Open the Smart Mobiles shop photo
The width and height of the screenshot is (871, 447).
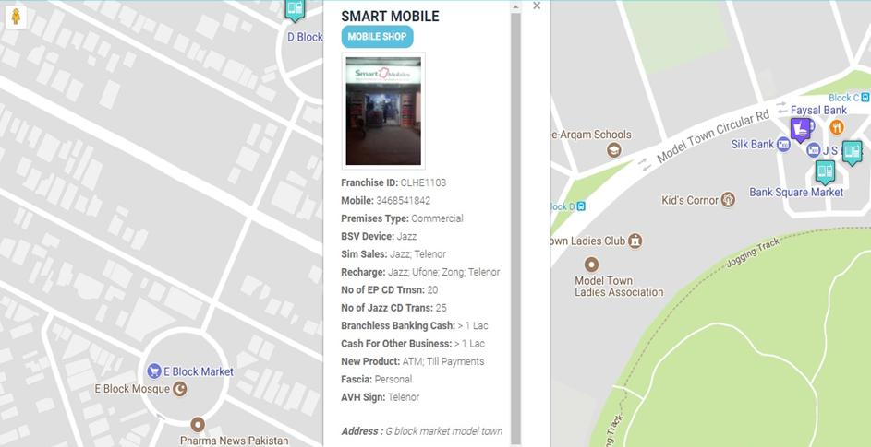tap(383, 111)
